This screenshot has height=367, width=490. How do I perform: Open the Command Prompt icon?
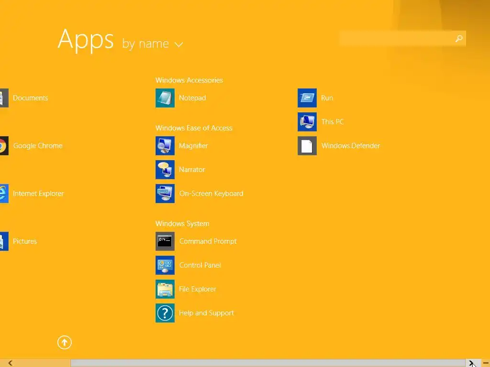(x=165, y=241)
